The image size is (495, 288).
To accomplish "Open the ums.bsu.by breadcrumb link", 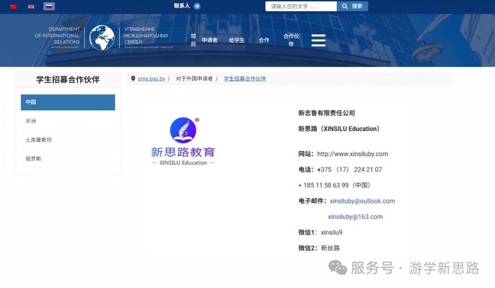I will click(151, 79).
